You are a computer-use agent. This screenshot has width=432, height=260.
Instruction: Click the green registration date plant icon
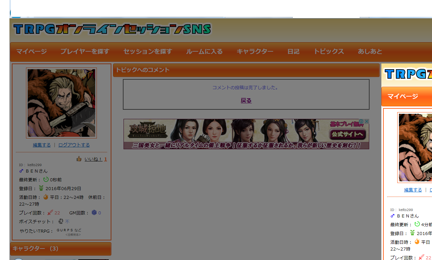(41, 188)
